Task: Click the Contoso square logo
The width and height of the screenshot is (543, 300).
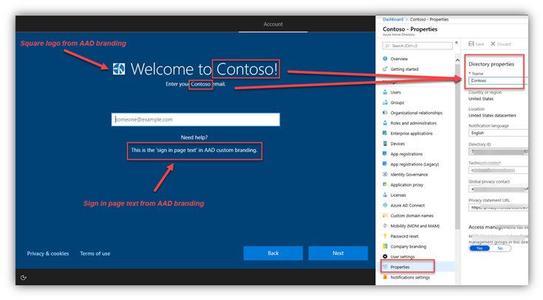Action: coord(119,69)
